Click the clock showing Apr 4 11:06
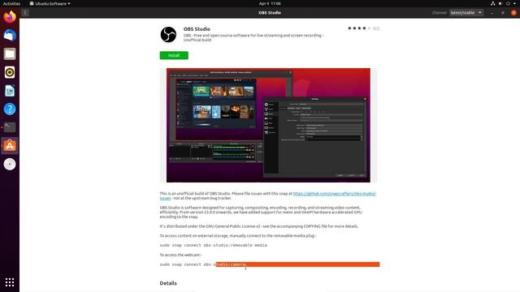The image size is (520, 292). tap(270, 3)
